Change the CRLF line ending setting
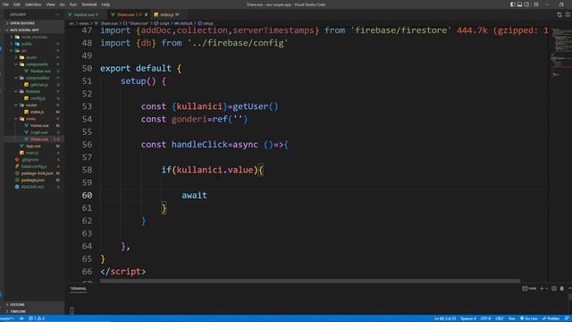Image resolution: width=572 pixels, height=322 pixels. 500,318
